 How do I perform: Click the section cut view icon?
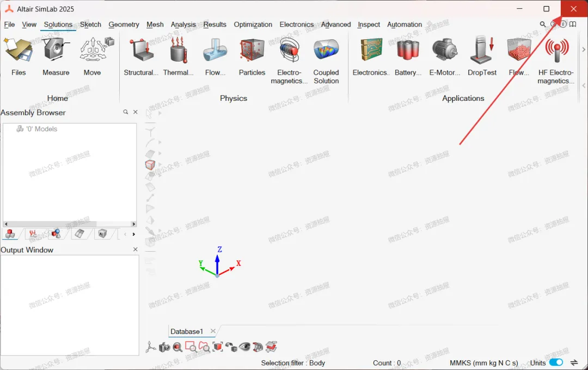[x=258, y=347]
